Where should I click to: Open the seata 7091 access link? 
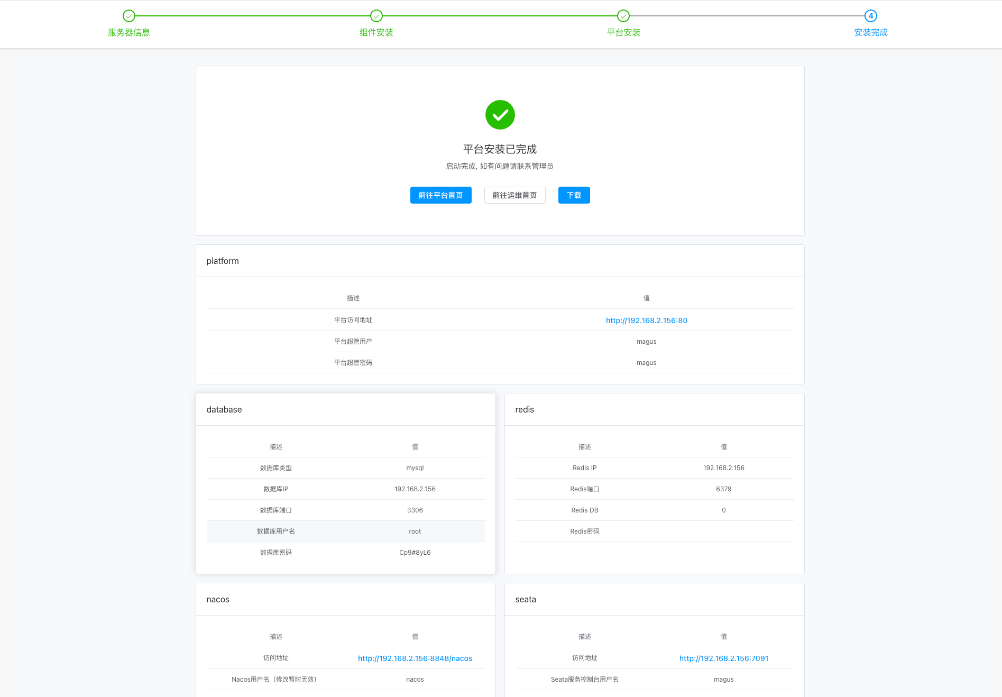(723, 658)
